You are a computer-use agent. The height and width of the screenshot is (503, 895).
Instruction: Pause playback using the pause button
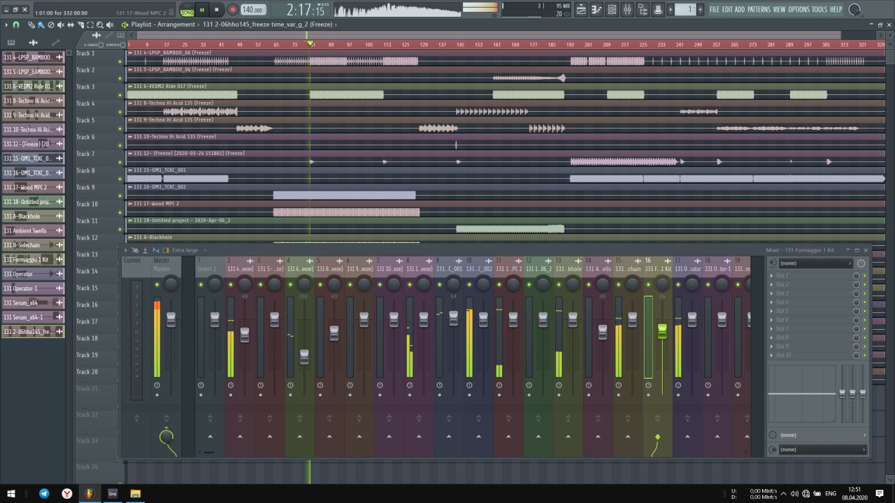(x=202, y=10)
